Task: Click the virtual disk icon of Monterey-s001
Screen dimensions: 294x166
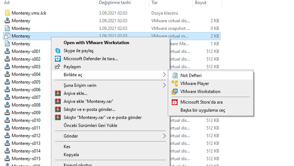Action: pos(7,51)
